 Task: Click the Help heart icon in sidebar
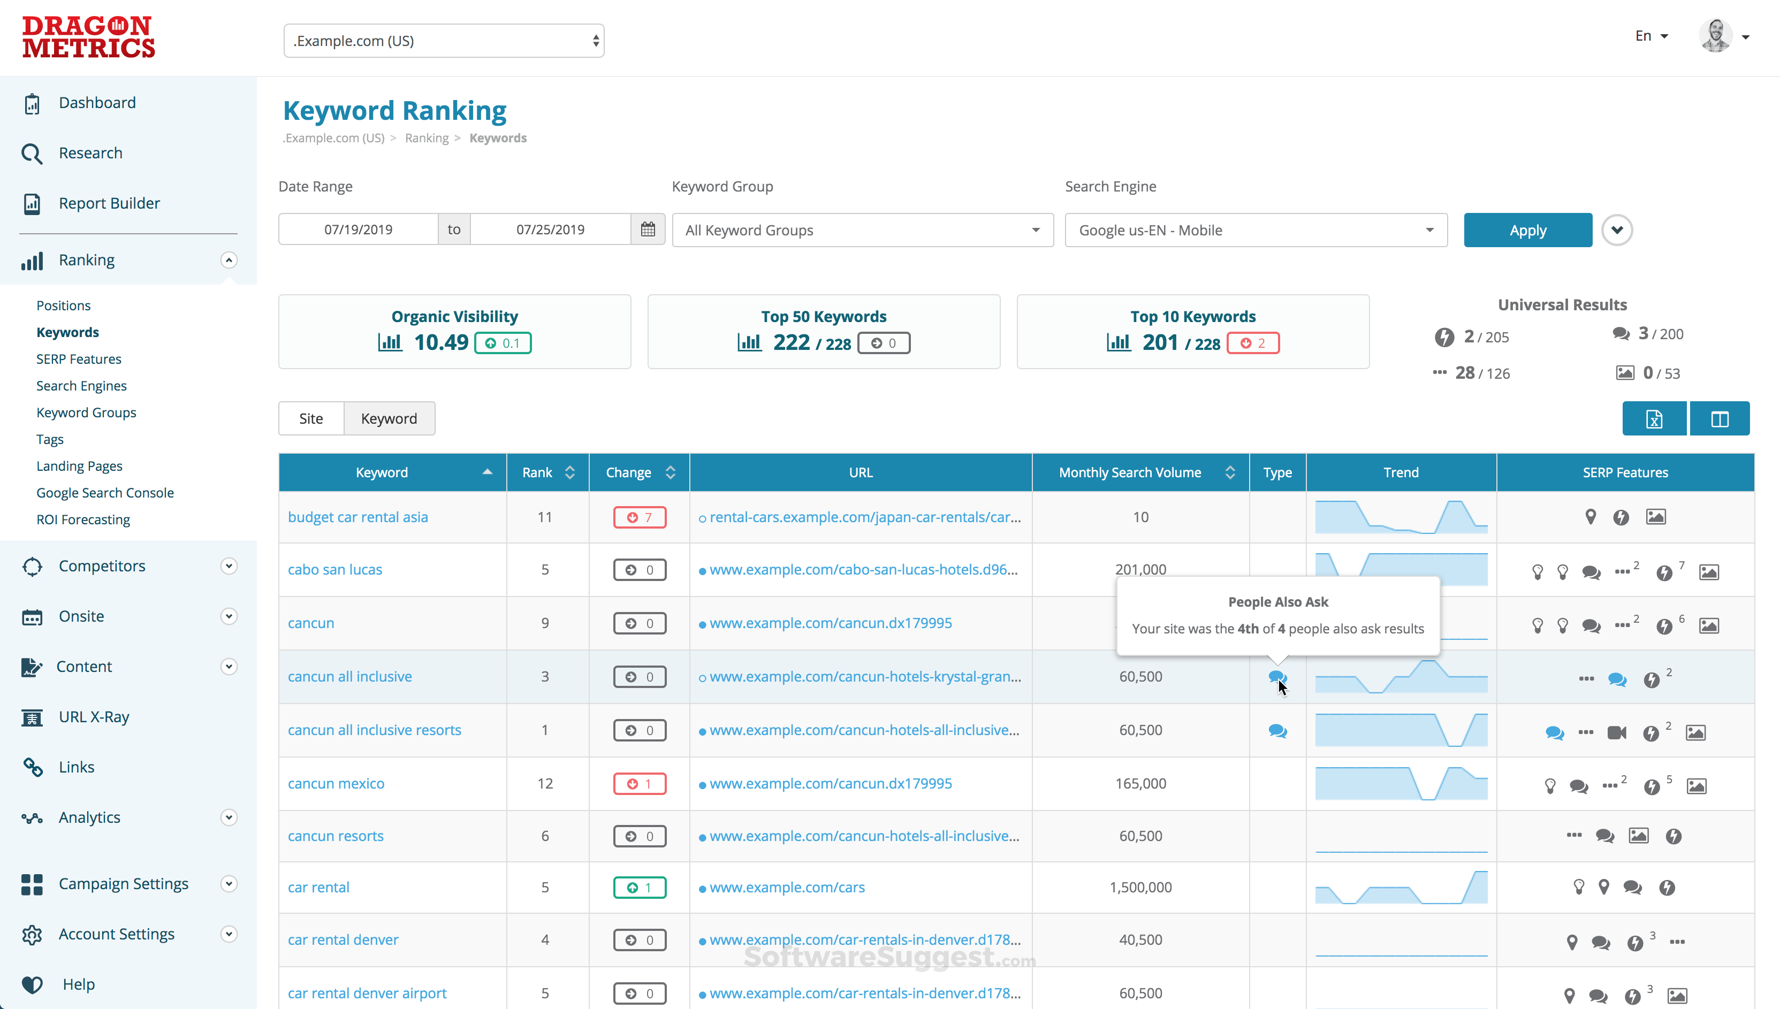32,985
